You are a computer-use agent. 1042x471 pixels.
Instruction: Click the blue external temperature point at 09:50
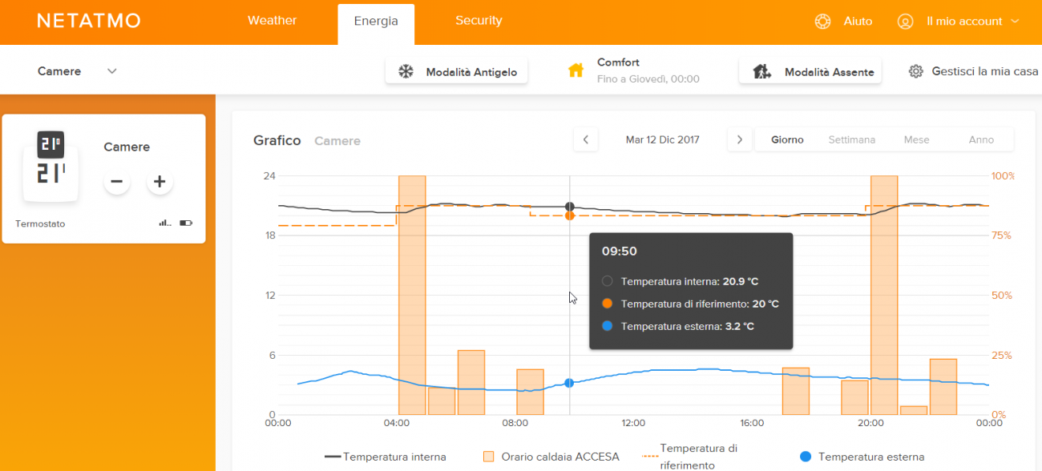pyautogui.click(x=569, y=383)
